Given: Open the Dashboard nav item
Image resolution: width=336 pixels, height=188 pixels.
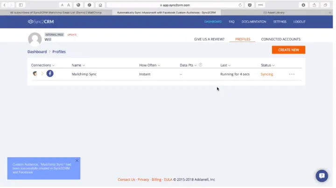Looking at the screenshot, I should 213,21.
